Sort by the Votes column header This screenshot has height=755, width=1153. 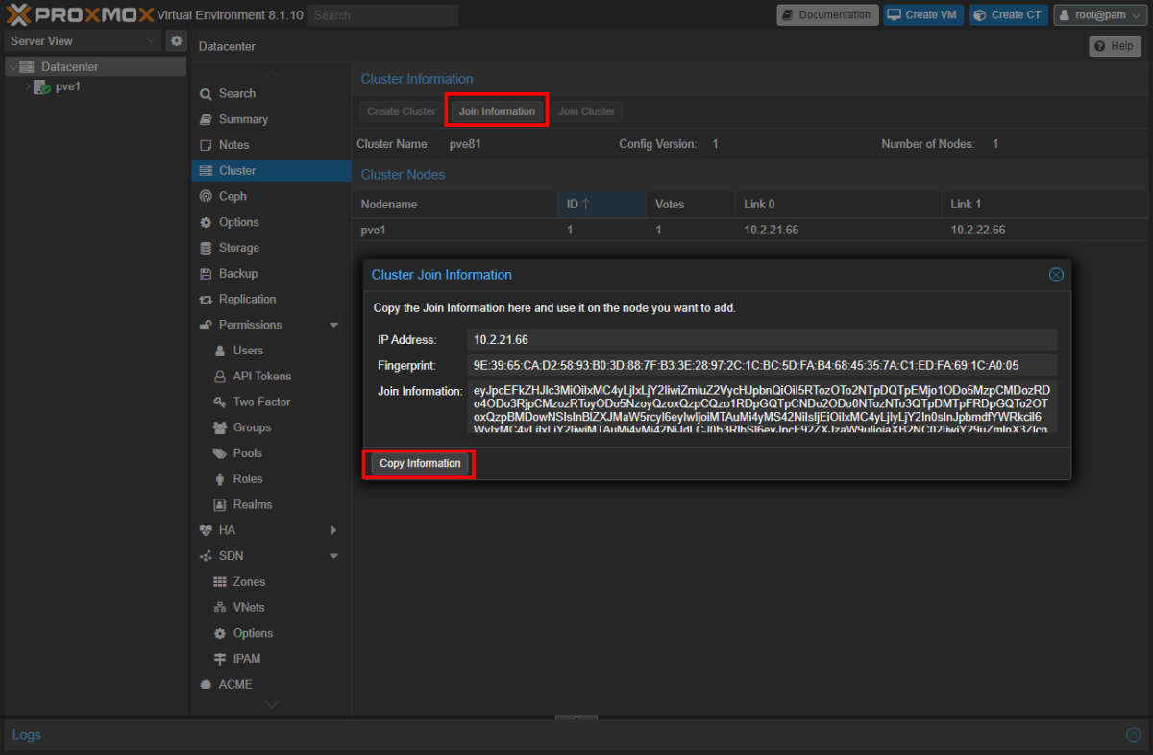(x=691, y=205)
